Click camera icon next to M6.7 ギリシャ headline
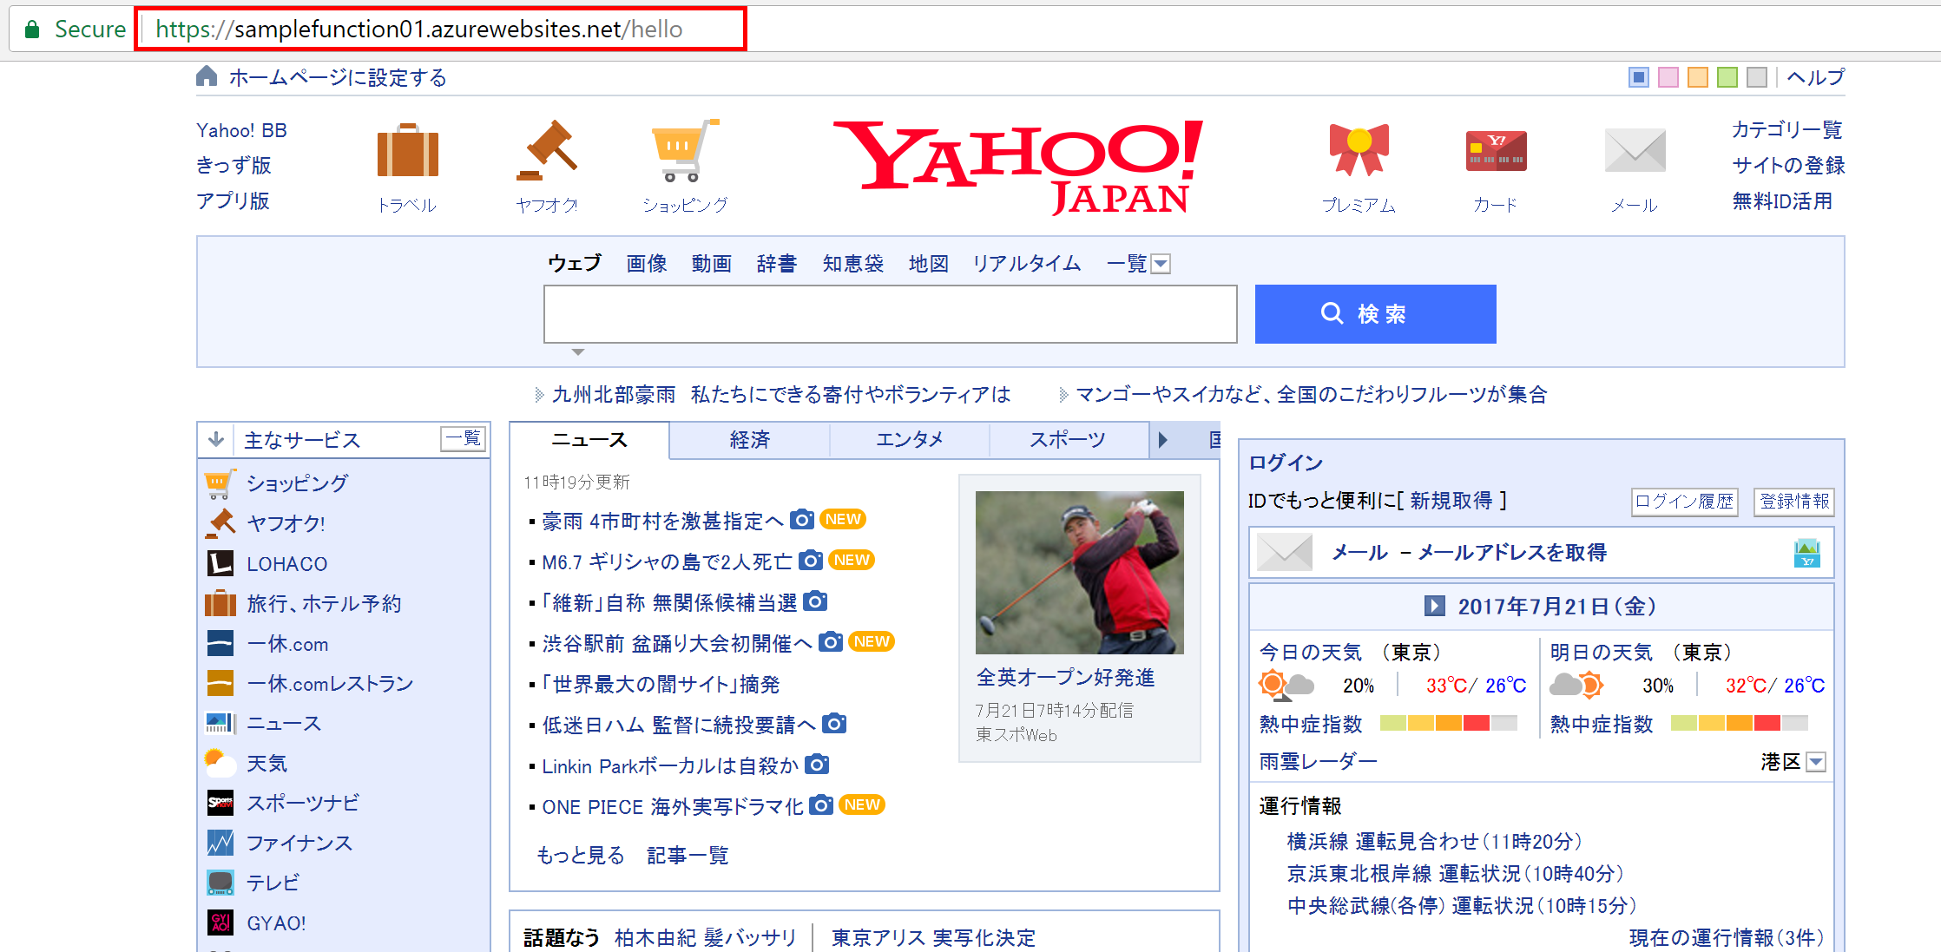This screenshot has height=952, width=1941. coord(811,560)
